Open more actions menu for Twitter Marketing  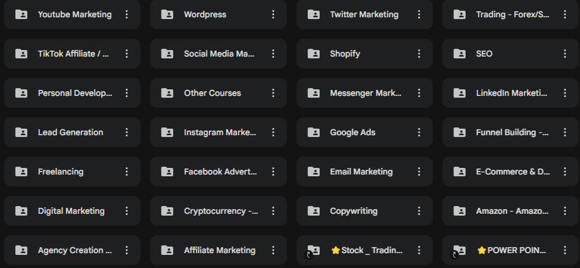click(x=419, y=14)
